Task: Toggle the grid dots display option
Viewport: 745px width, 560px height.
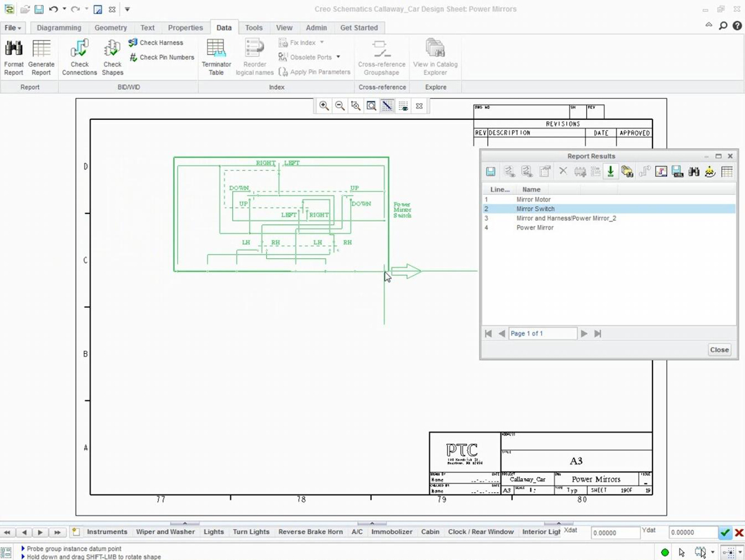Action: pyautogui.click(x=403, y=106)
